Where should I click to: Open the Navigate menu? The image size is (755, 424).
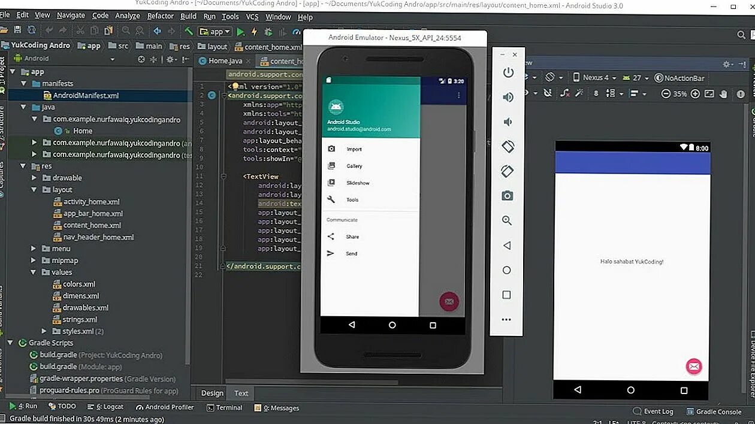(x=71, y=16)
